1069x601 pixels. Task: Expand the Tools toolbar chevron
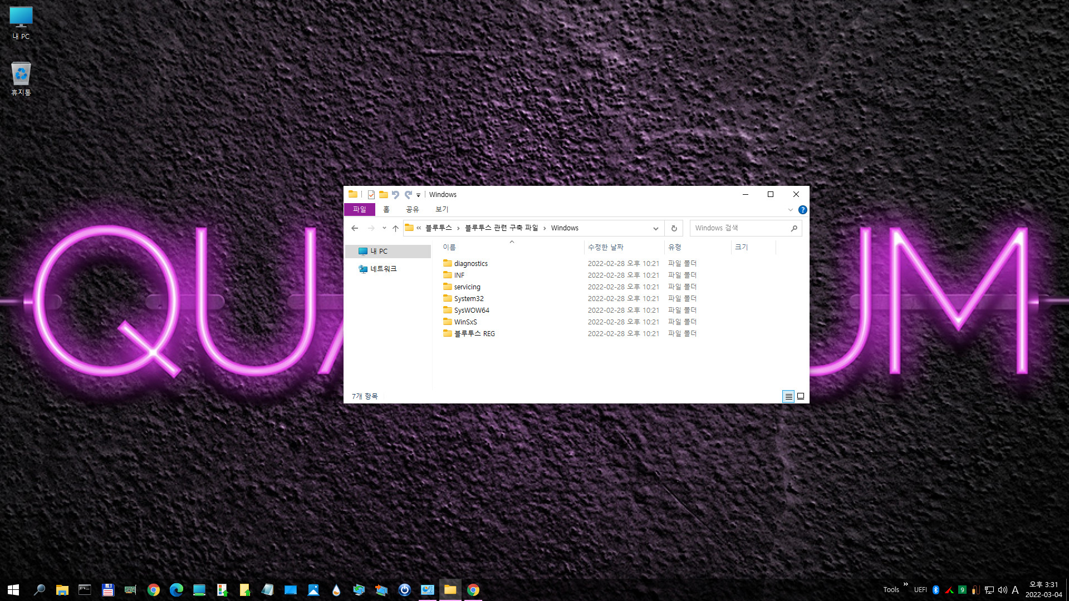[x=906, y=584]
